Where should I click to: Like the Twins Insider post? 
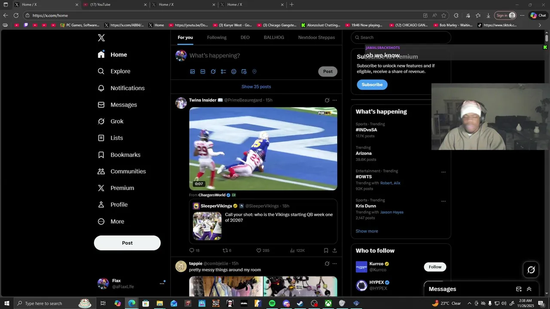263,250
